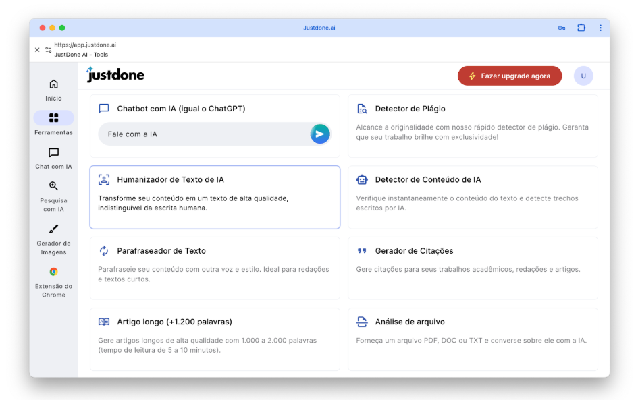Send message with the arrow button

click(x=320, y=134)
